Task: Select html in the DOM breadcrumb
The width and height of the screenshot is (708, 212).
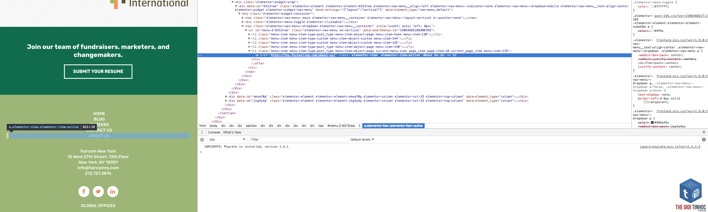Action: pyautogui.click(x=203, y=126)
